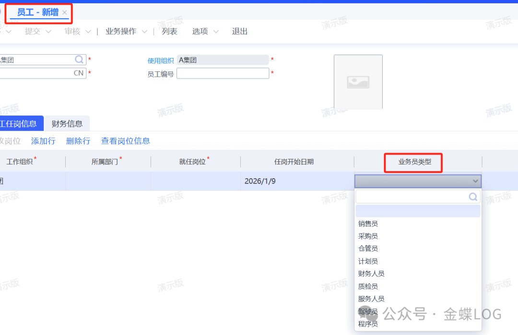
Task: Click the 列表 toolbar button
Action: click(x=169, y=32)
